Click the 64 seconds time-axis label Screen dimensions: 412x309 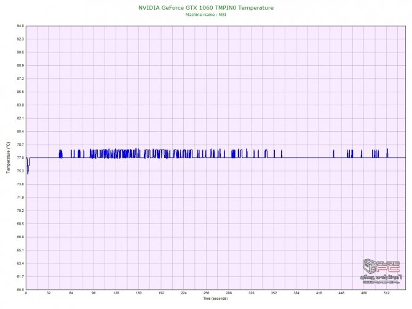(71, 293)
